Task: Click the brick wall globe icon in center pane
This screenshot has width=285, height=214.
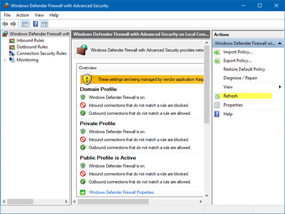Action: pyautogui.click(x=82, y=50)
